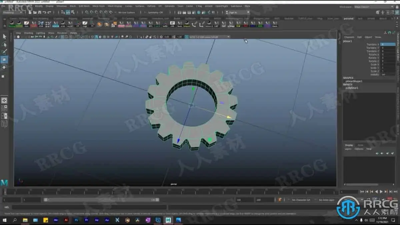Select pGearShape1 under SHAPES

pos(354,81)
